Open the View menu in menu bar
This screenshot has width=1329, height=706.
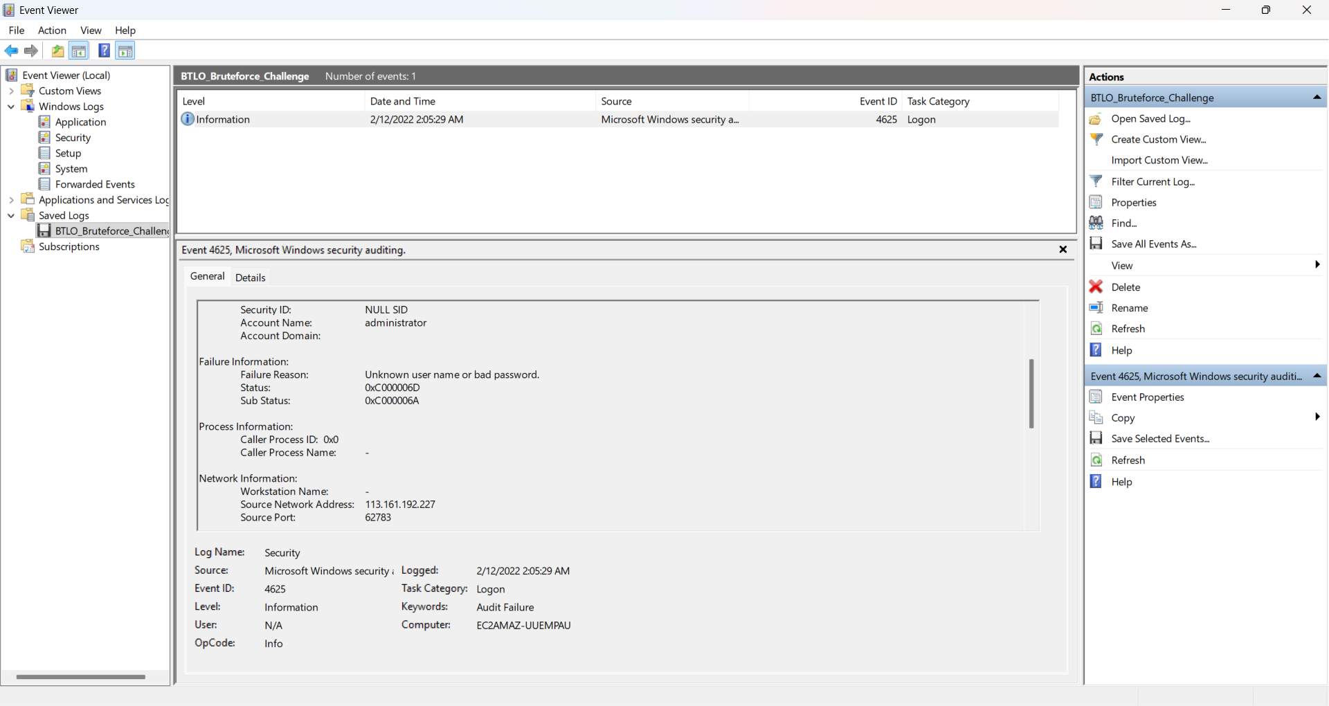[91, 30]
